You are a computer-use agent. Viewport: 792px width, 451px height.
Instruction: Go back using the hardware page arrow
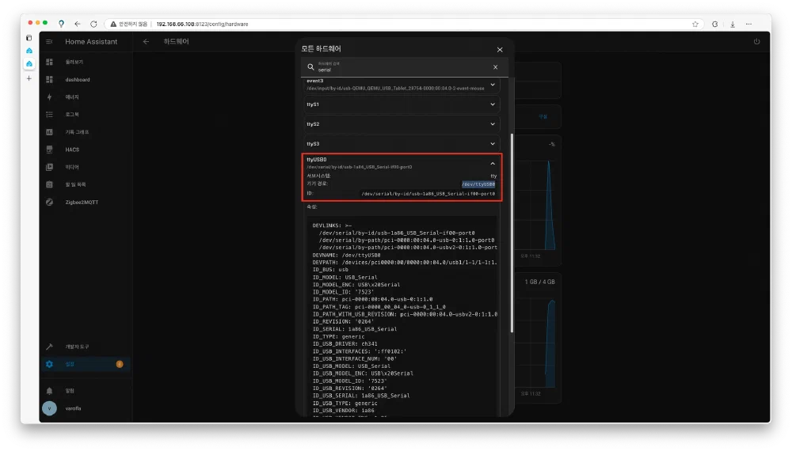point(147,41)
